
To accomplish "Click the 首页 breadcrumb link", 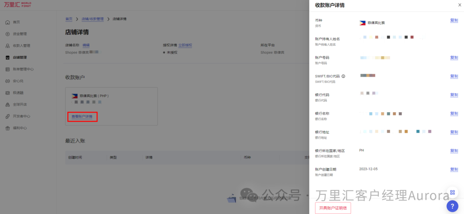I will point(69,19).
